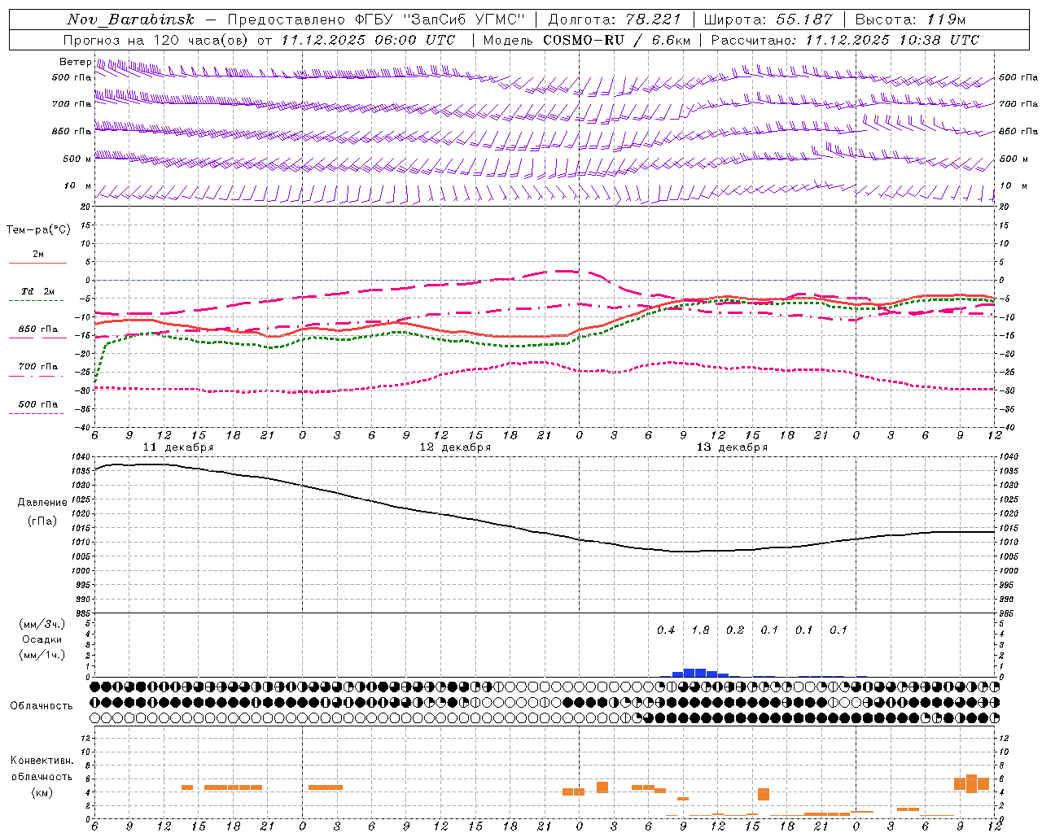Screen dimensions: 1042x833
Task: Click the 1010 value on the right pressure axis
Action: click(x=1009, y=542)
